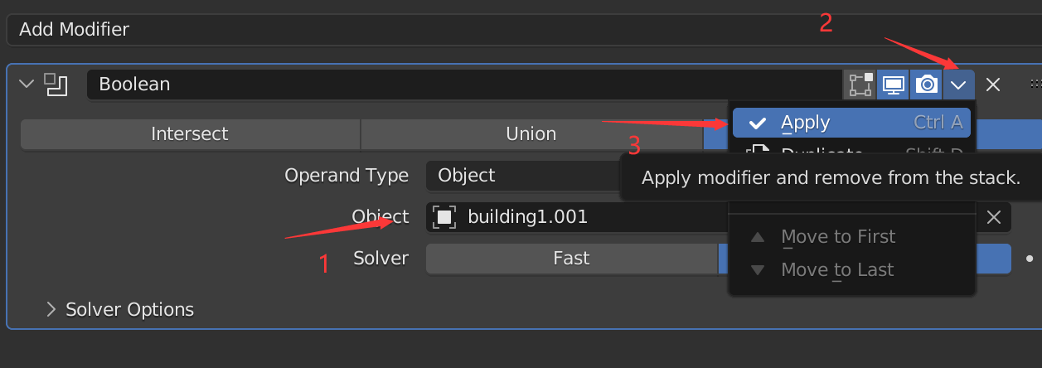Open modifier extras chevron menu
This screenshot has height=368, width=1042.
coord(959,85)
